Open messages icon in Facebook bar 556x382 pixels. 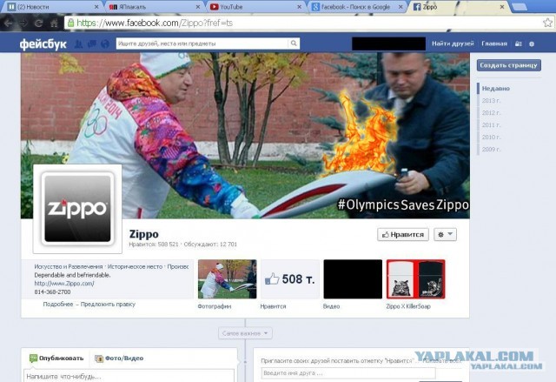92,44
